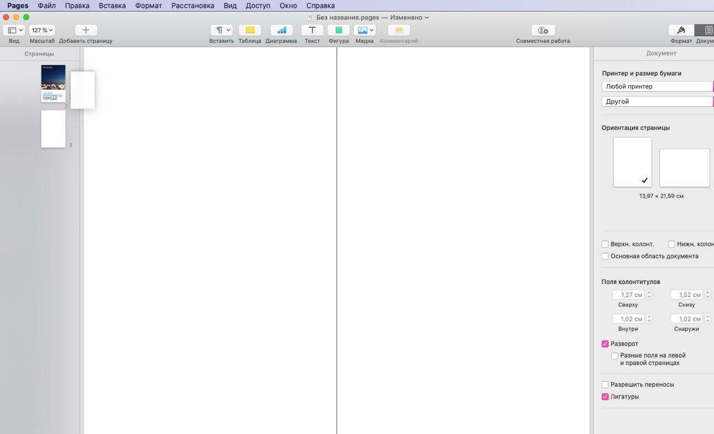Open the Расстановка menu
Screen dimensions: 714x434
(192, 6)
